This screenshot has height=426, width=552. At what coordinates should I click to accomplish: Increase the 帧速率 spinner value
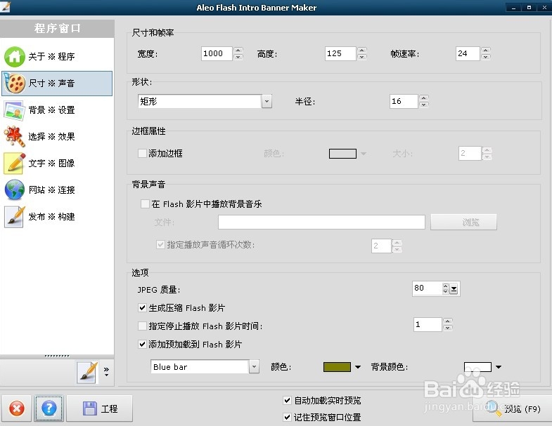point(486,51)
